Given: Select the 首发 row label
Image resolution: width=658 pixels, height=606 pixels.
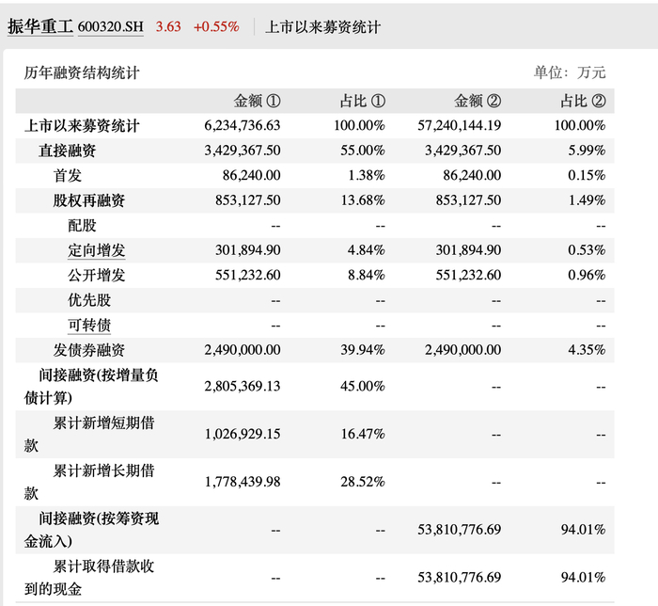Looking at the screenshot, I should [x=67, y=176].
